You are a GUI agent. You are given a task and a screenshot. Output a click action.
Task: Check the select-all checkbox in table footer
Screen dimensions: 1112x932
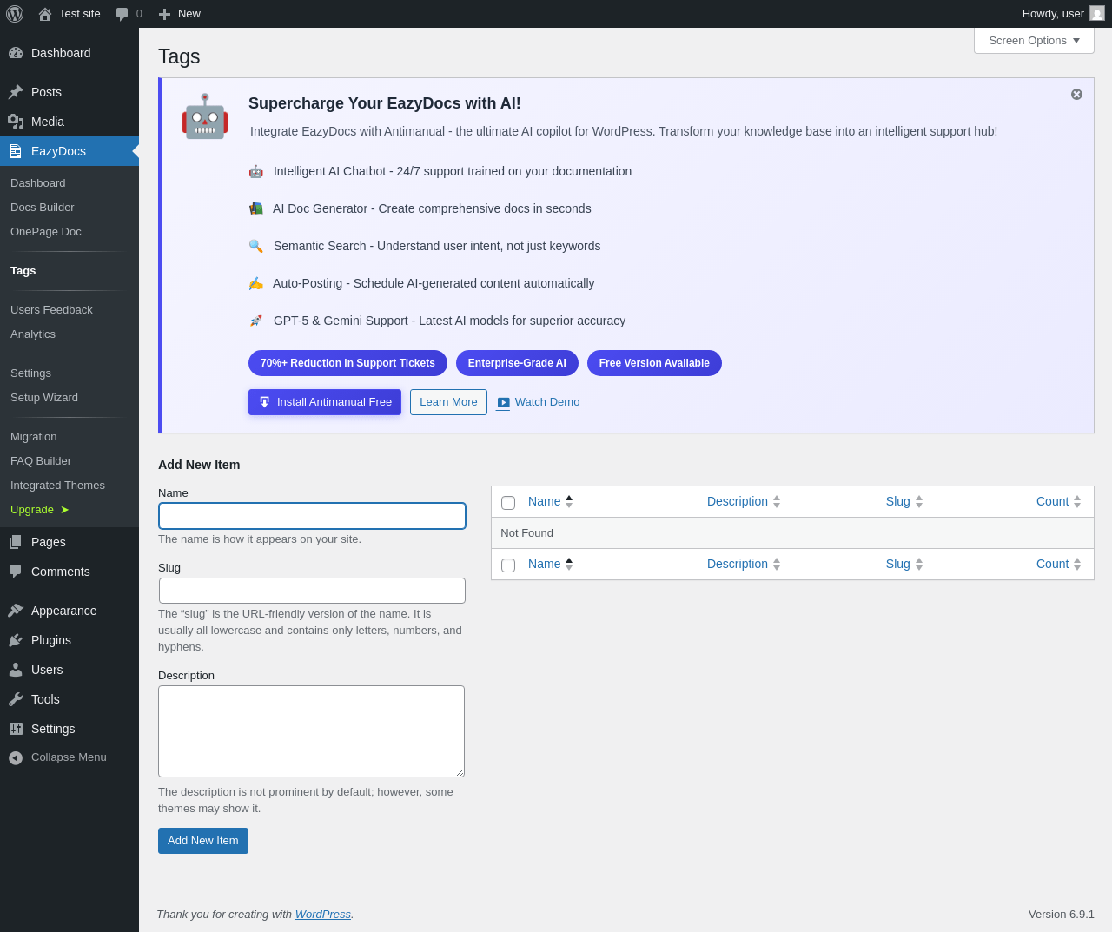508,565
